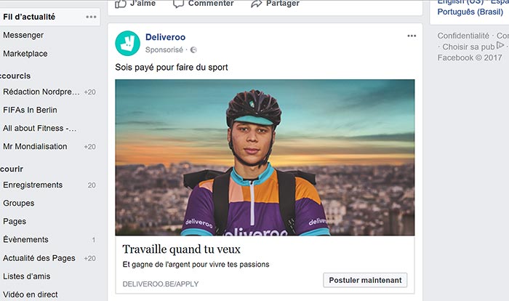Click the Travaille quand tu veux headline
Image resolution: width=509 pixels, height=301 pixels.
pyautogui.click(x=183, y=249)
